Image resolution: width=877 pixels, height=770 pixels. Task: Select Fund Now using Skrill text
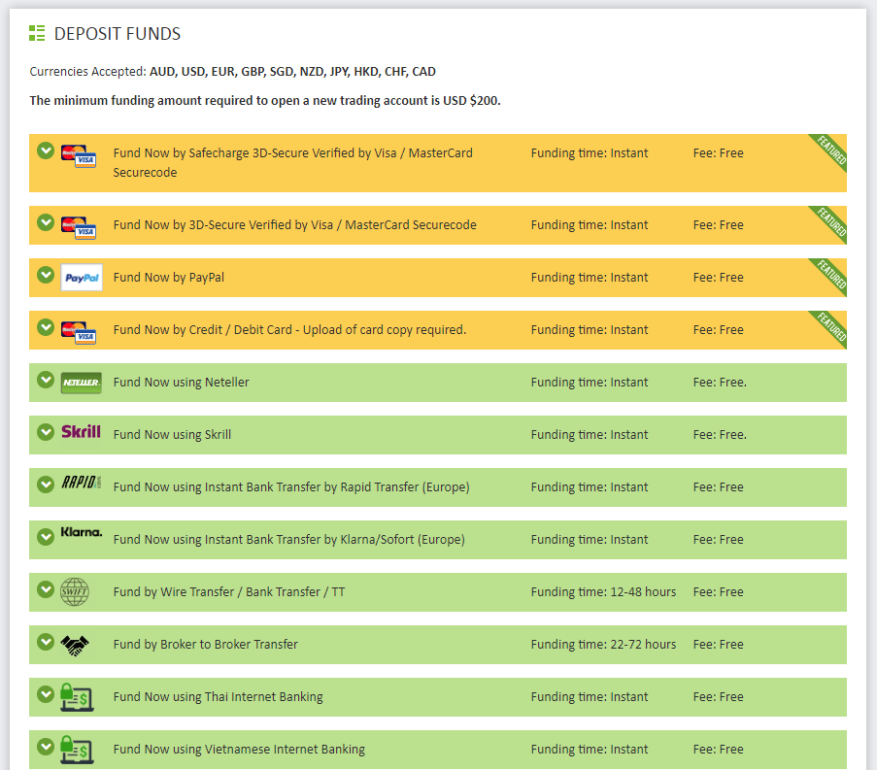pyautogui.click(x=172, y=435)
